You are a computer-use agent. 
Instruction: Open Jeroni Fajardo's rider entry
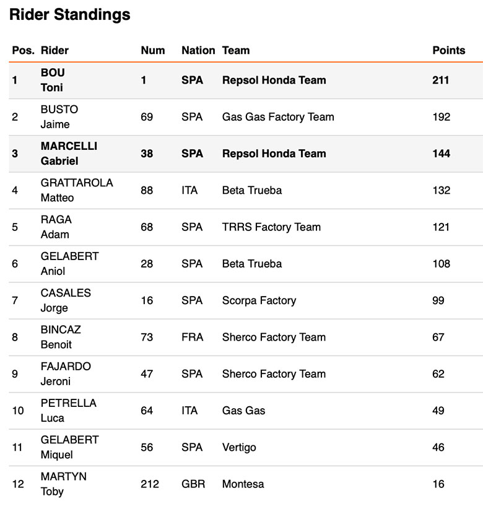click(x=66, y=373)
